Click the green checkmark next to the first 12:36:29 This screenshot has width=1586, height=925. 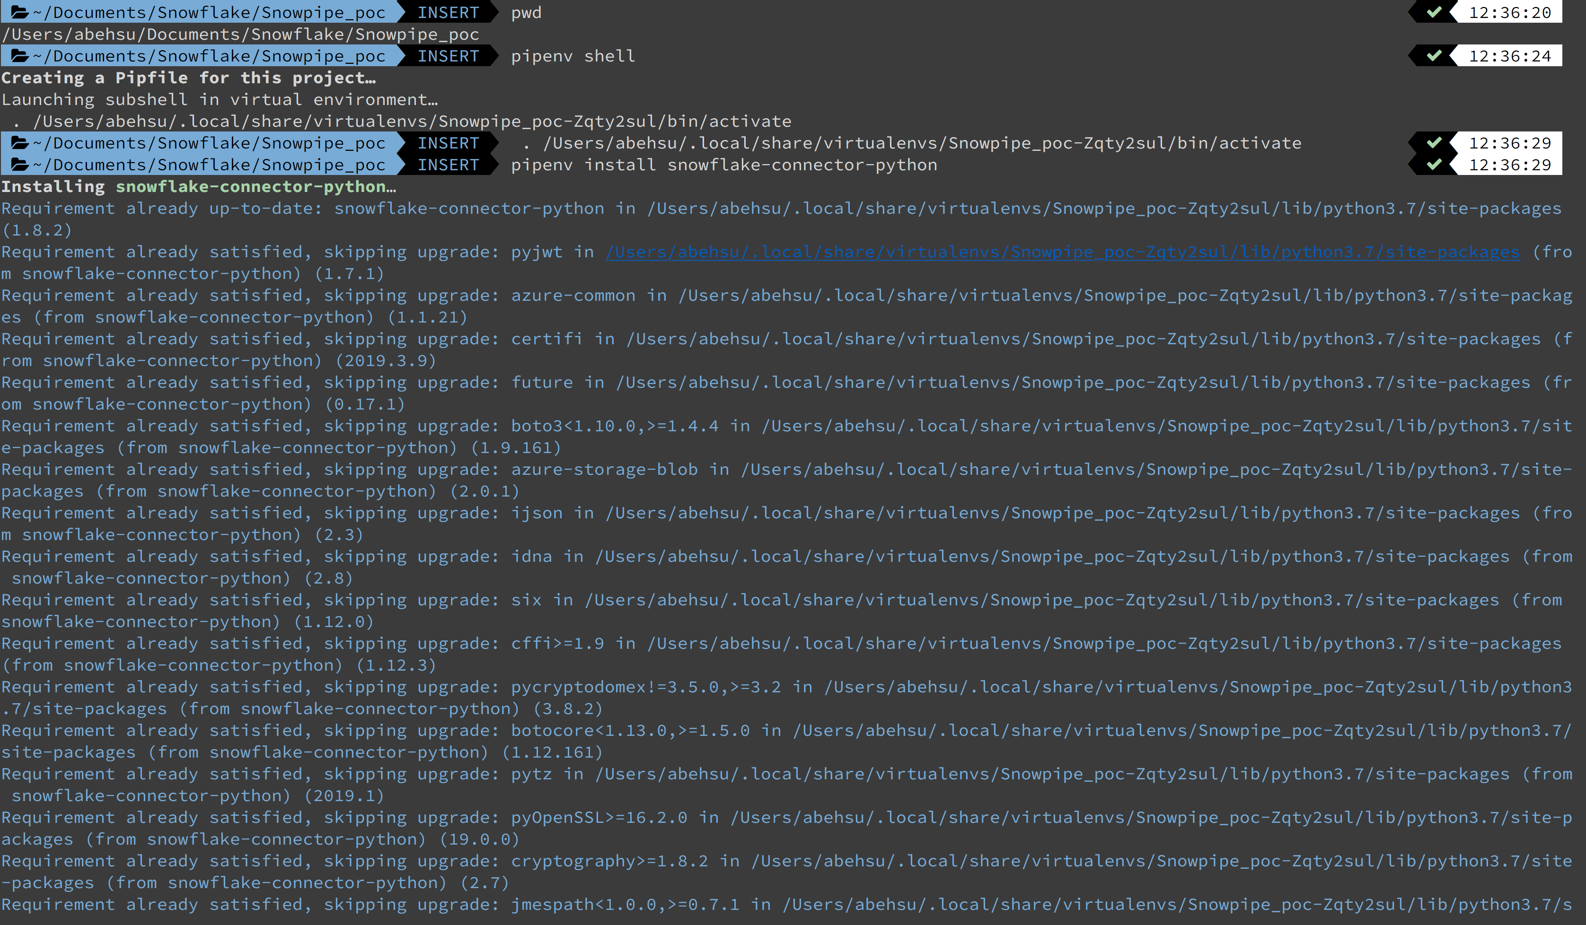coord(1435,143)
